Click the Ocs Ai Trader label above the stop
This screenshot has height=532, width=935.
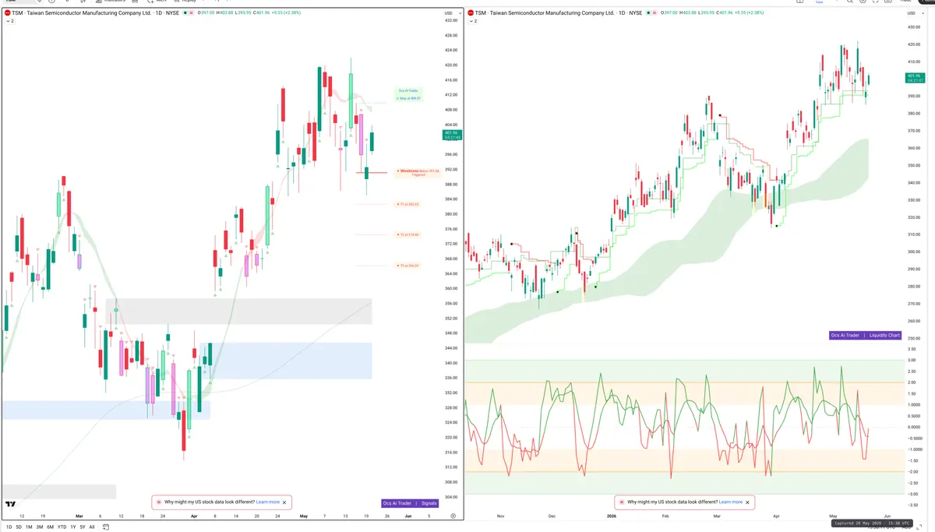pos(408,91)
